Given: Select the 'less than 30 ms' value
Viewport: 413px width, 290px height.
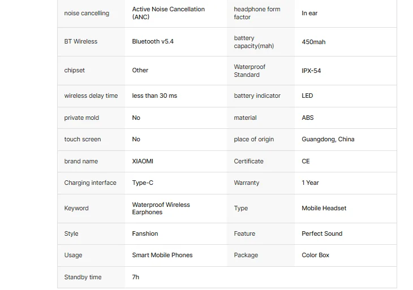Looking at the screenshot, I should (x=154, y=96).
